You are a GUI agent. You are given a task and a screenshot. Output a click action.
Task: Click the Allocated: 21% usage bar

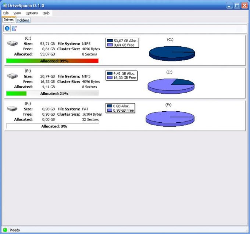coord(52,94)
